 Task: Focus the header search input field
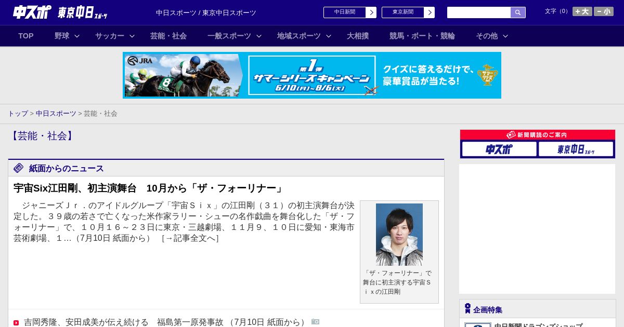pos(479,12)
